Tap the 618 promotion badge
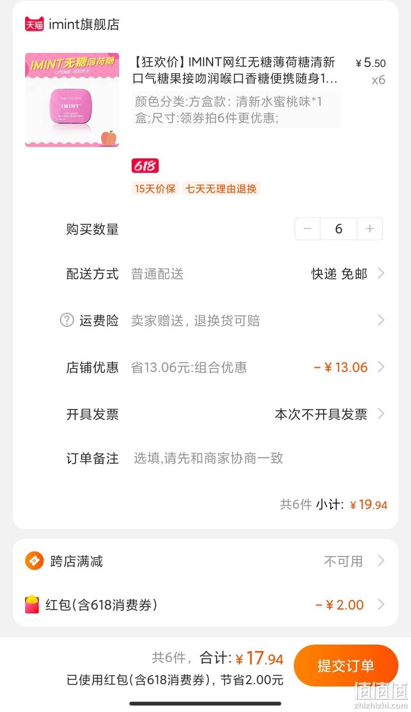The height and width of the screenshot is (712, 411). (x=145, y=166)
